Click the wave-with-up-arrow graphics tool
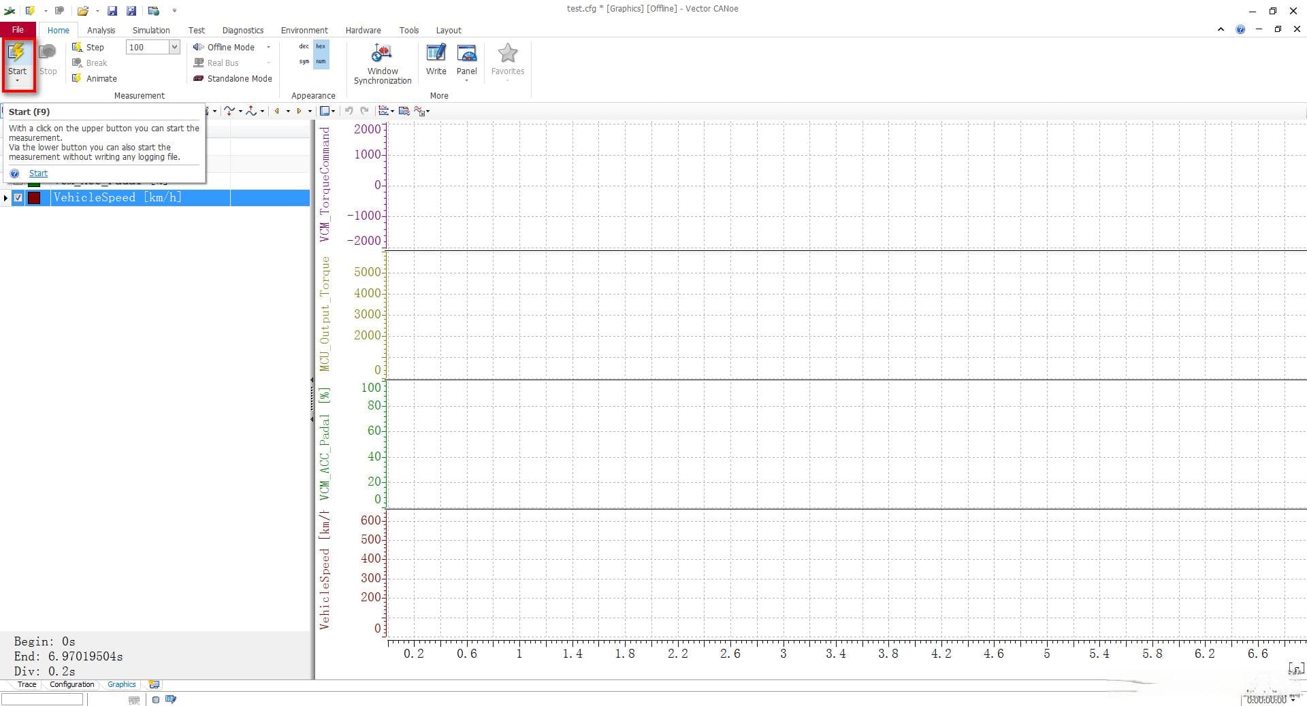The width and height of the screenshot is (1307, 706). (x=251, y=111)
